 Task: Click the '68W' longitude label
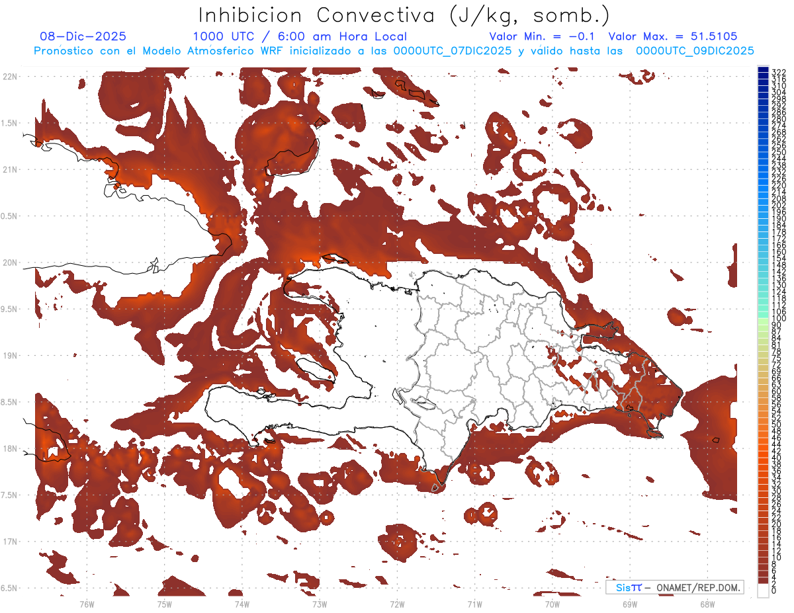[x=707, y=604]
